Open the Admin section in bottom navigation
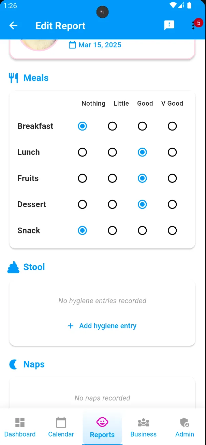Screen dimensions: 206x445 (185, 427)
